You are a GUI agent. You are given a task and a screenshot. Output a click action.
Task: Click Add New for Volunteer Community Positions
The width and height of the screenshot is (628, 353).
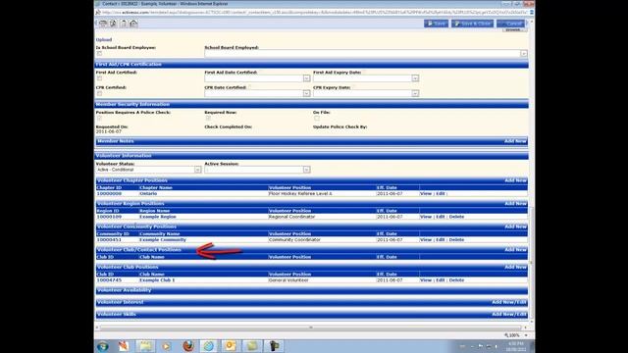(515, 227)
